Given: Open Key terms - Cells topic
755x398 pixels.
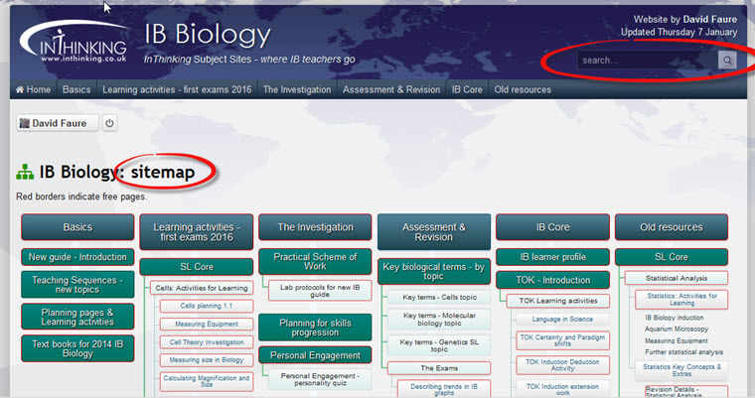Looking at the screenshot, I should click(x=439, y=298).
